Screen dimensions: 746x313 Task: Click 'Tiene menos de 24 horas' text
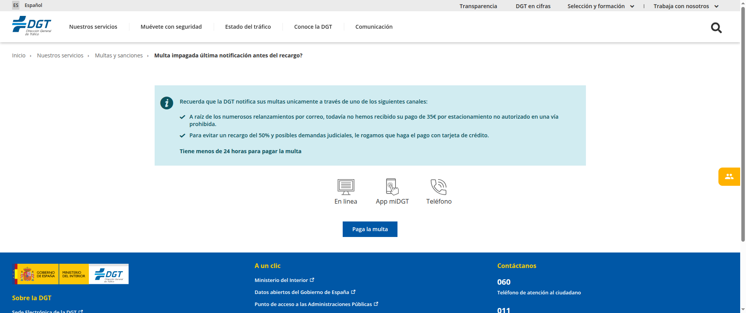coord(240,151)
